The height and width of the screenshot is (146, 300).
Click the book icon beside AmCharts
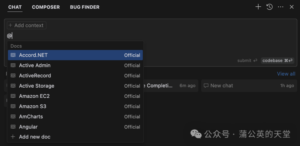pyautogui.click(x=13, y=117)
